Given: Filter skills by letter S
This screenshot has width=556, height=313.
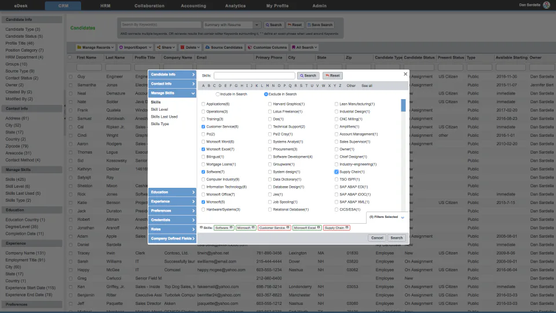Looking at the screenshot, I should (x=301, y=86).
